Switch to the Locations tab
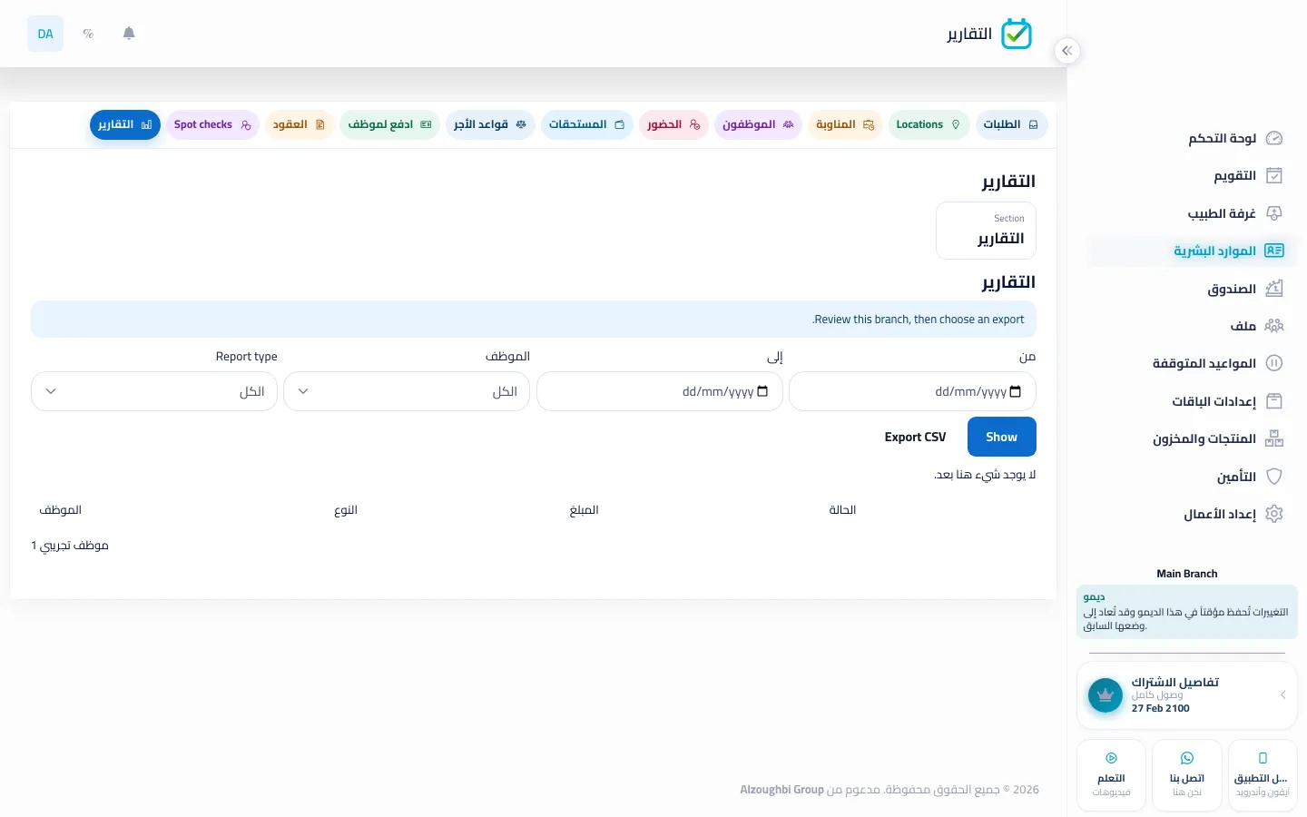Screen dimensions: 1307x817 pos(928,124)
